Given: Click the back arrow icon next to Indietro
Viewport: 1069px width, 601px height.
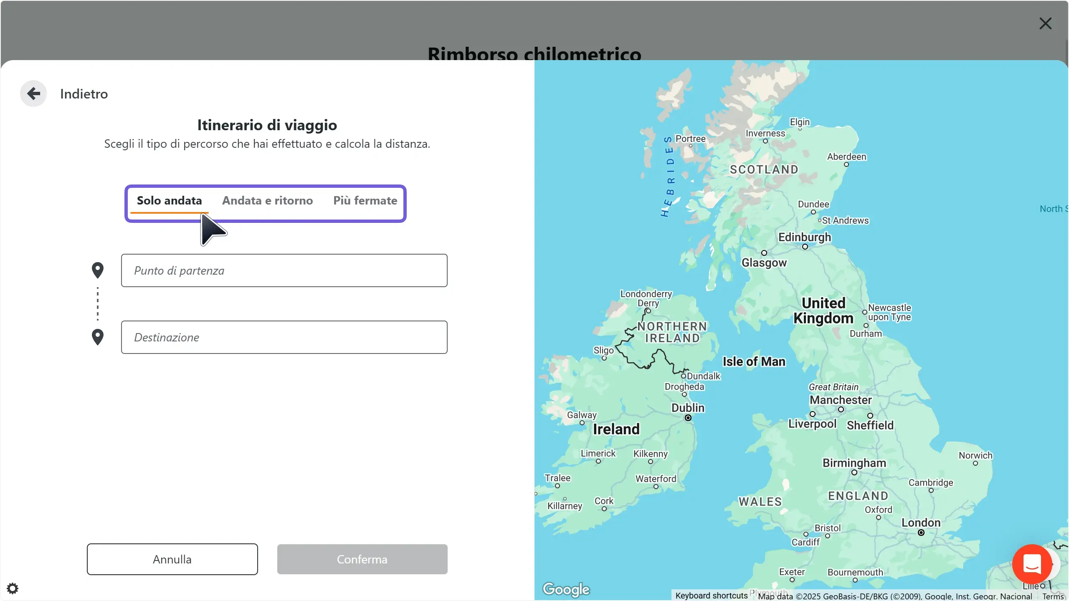Looking at the screenshot, I should coord(33,93).
